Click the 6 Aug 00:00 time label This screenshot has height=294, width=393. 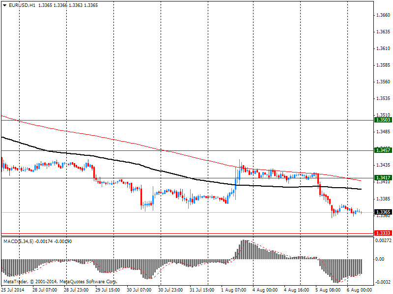pos(359,290)
